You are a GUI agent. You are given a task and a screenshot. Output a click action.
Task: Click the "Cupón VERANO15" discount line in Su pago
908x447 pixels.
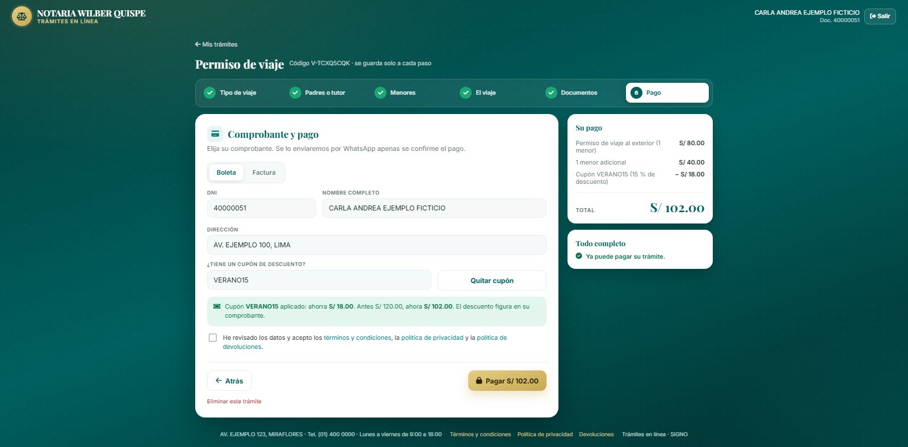pyautogui.click(x=640, y=178)
